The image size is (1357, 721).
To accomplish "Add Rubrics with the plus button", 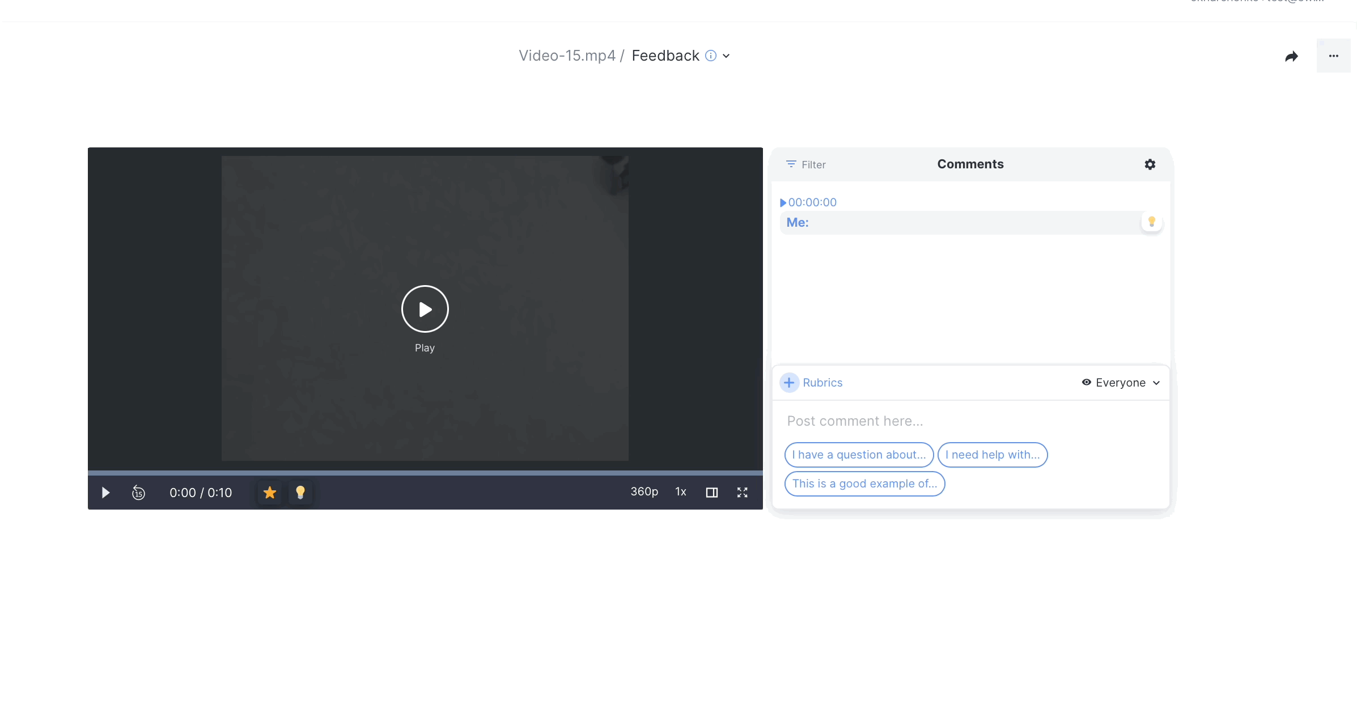I will (789, 383).
